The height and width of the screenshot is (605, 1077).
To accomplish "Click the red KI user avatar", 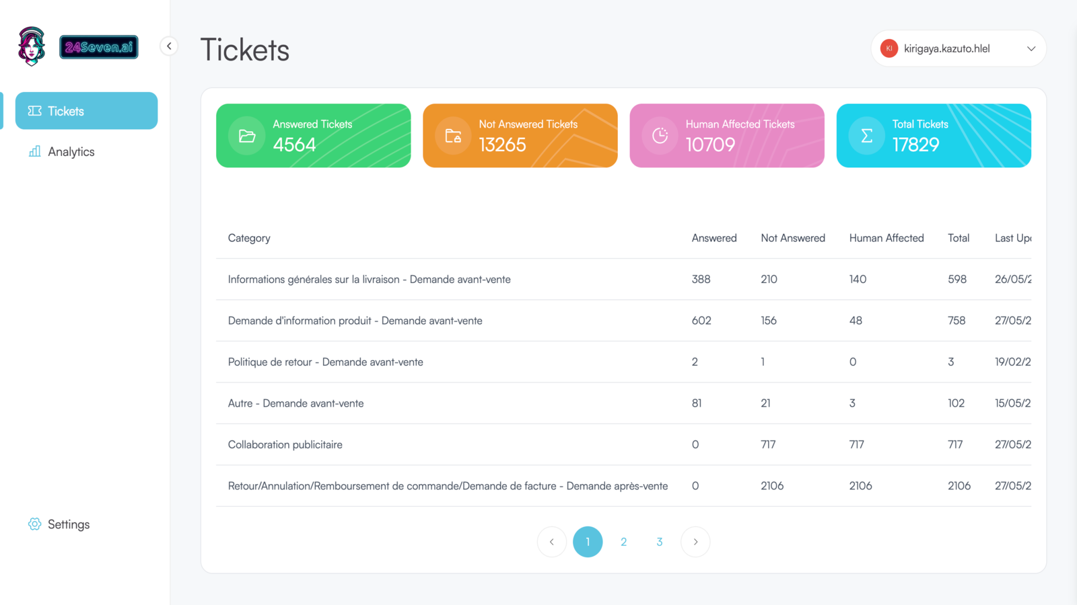I will pos(889,48).
